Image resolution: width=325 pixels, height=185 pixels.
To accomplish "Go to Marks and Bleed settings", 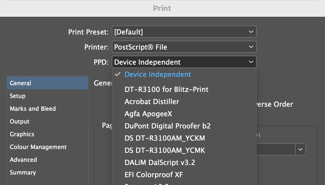I will click(33, 109).
